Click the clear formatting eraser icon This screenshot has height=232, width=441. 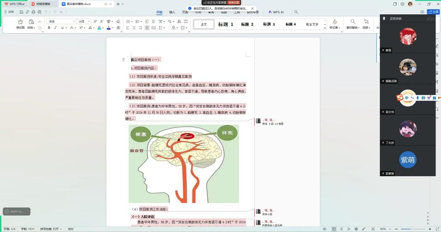tap(118, 21)
